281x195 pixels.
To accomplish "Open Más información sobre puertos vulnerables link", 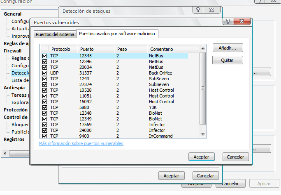I will click(x=81, y=143).
